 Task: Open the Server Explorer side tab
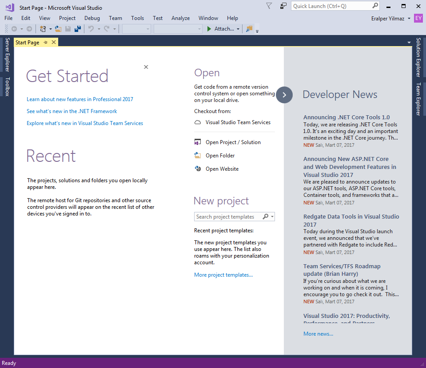pos(8,55)
